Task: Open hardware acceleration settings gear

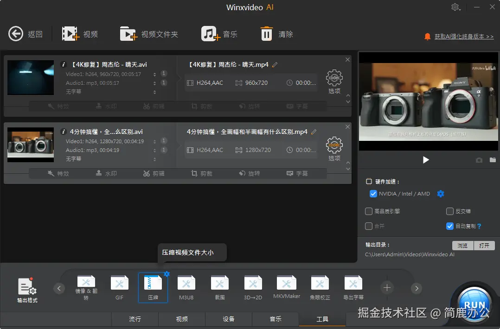Action: (x=440, y=194)
